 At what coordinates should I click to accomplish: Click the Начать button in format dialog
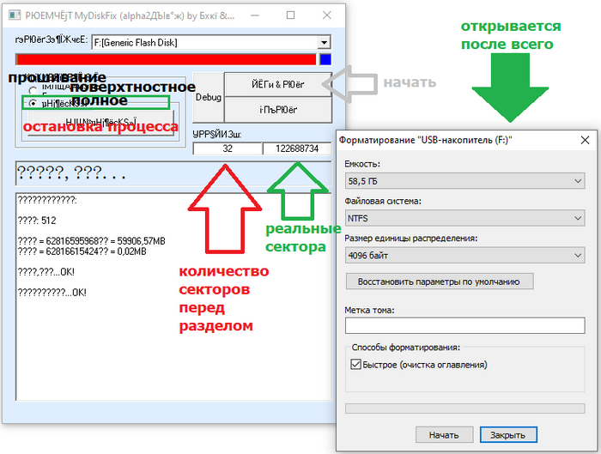coord(444,435)
